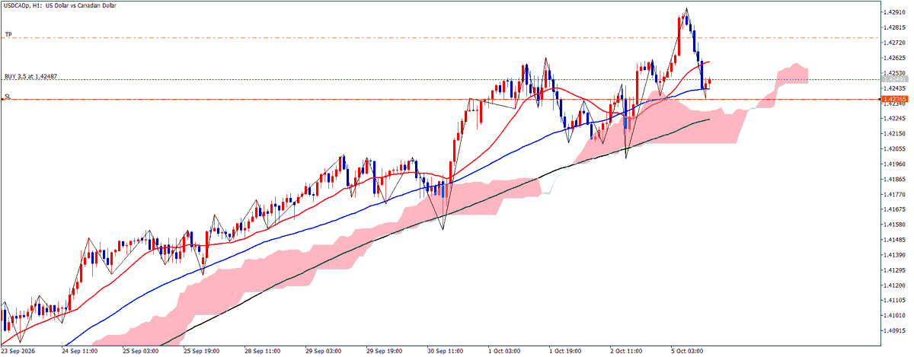914x357 pixels.
Task: Click the 5 Oct 03:00 time axis label
Action: pyautogui.click(x=688, y=352)
